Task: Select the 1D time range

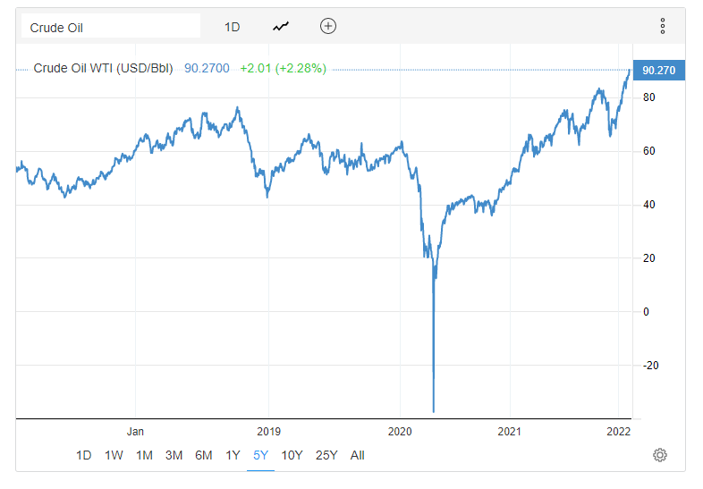Action: click(83, 455)
